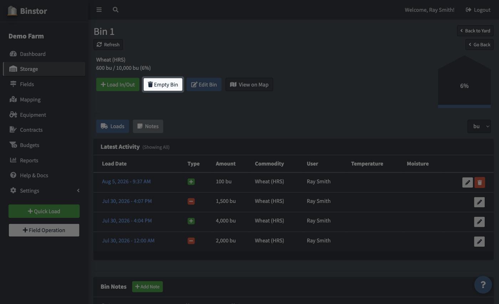The image size is (499, 304).
Task: Open the bu unit dropdown
Action: point(479,126)
